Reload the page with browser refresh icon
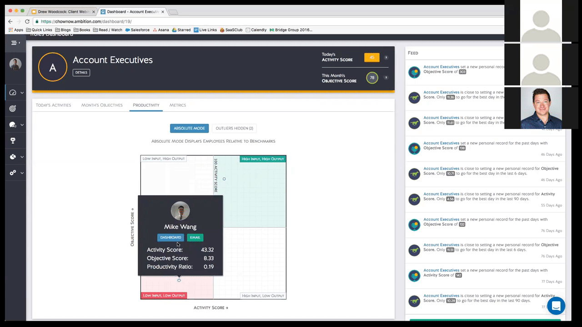Screen dimensions: 582x327 27,21
